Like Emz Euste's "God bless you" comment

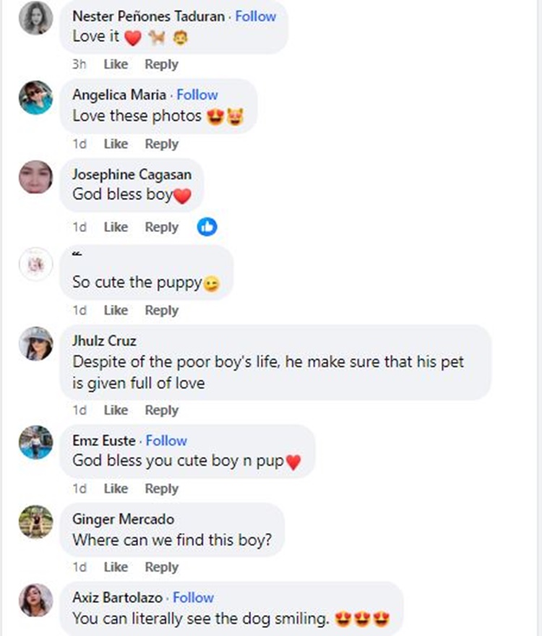coord(116,489)
